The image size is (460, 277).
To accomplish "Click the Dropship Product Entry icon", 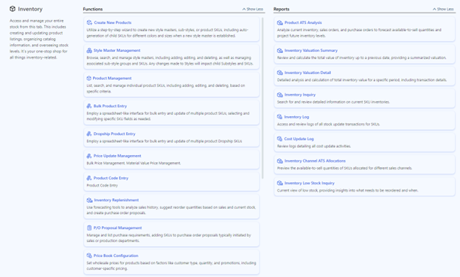I will coord(89,134).
